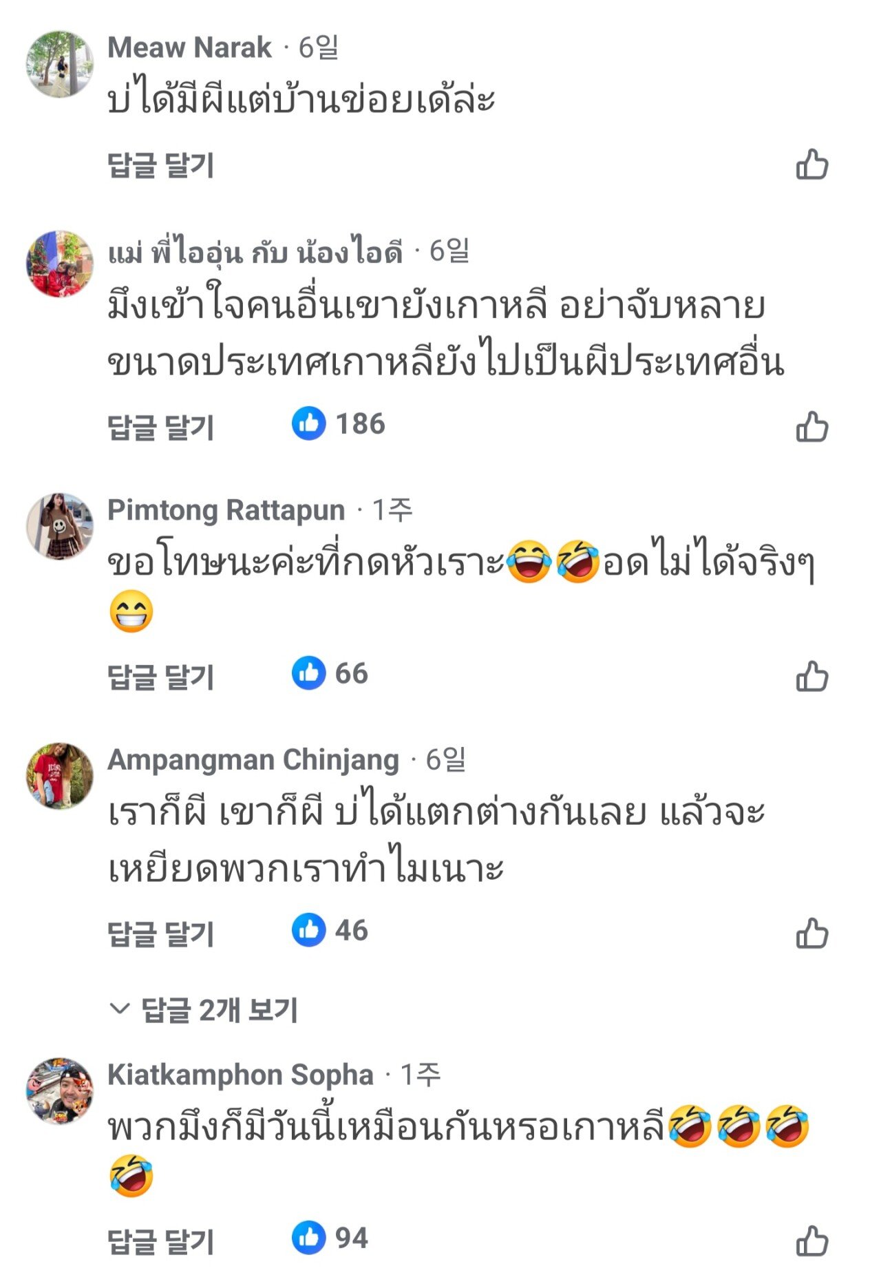
Task: Open Pimtong Rattapun's profile name link
Action: 226,510
